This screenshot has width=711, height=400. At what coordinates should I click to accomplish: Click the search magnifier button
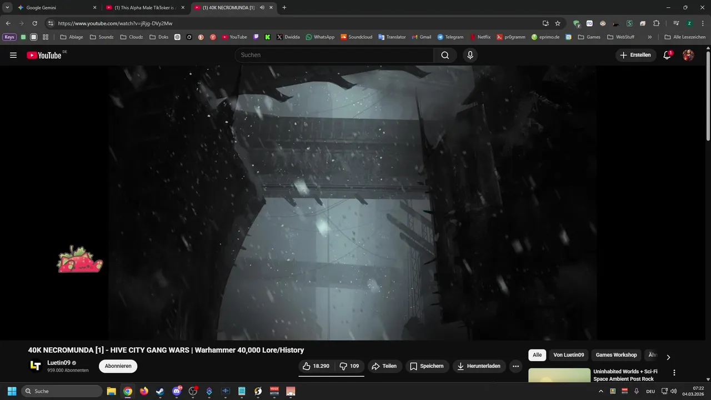(x=445, y=55)
